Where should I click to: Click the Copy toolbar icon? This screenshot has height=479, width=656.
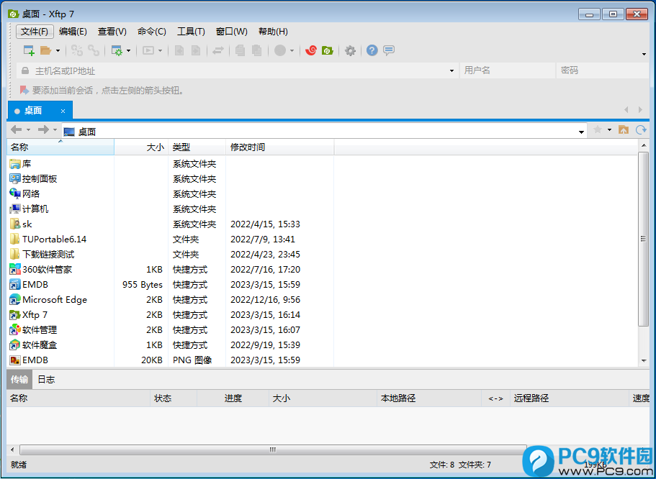(x=240, y=50)
